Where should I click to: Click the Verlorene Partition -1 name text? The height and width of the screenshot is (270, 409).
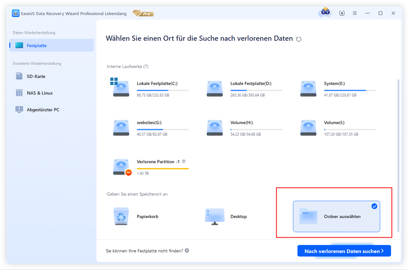158,162
